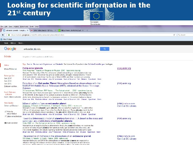Select 'Nach Datum sortieren' option
Screen dimensions: 193x145
12,97
